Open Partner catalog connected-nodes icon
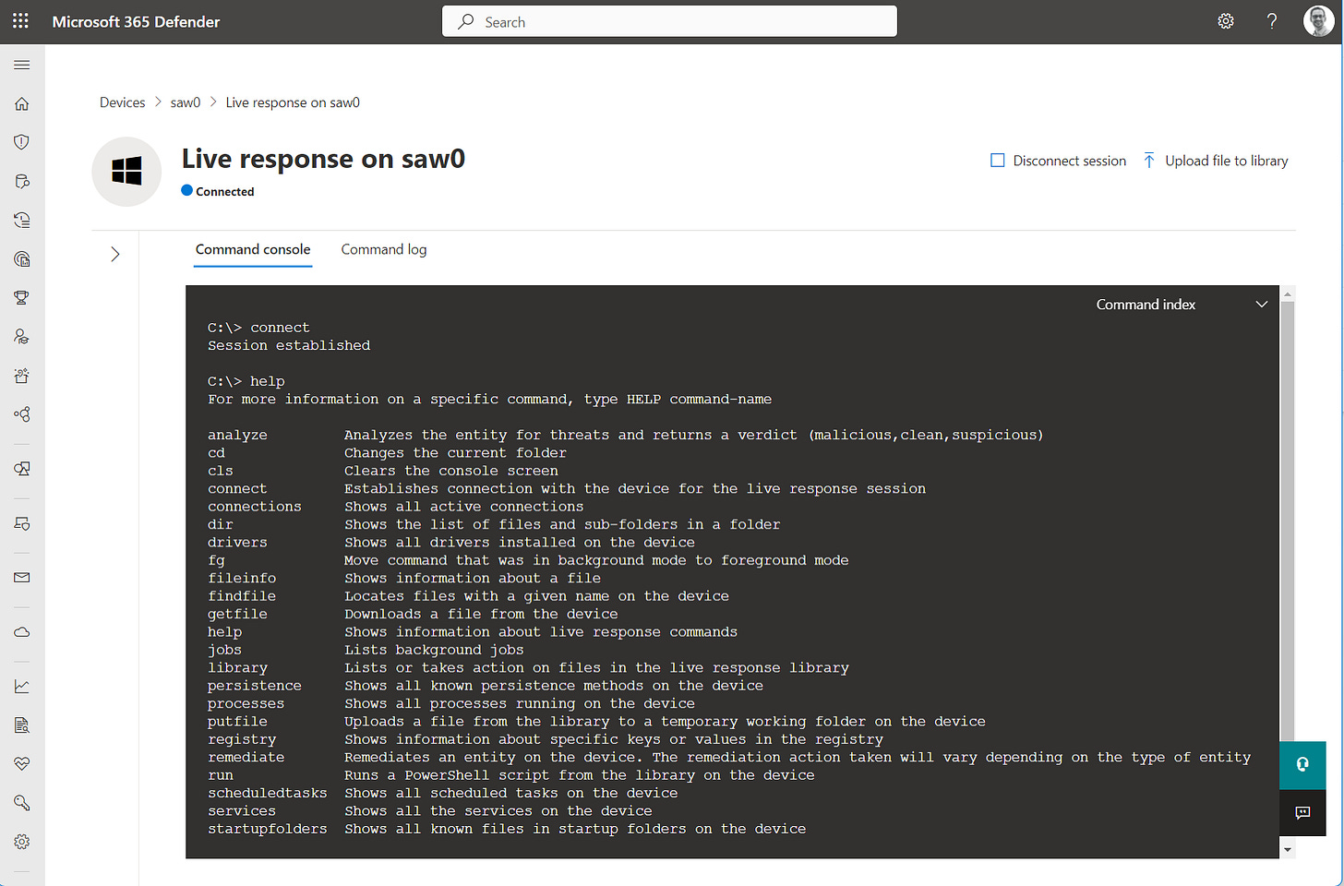This screenshot has width=1344, height=886. point(22,413)
